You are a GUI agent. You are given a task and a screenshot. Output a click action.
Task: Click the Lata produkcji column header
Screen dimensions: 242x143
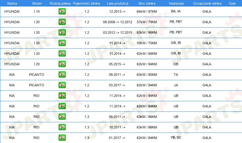pos(118,3)
